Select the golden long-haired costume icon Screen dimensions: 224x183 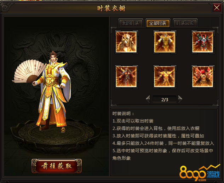[126, 42]
